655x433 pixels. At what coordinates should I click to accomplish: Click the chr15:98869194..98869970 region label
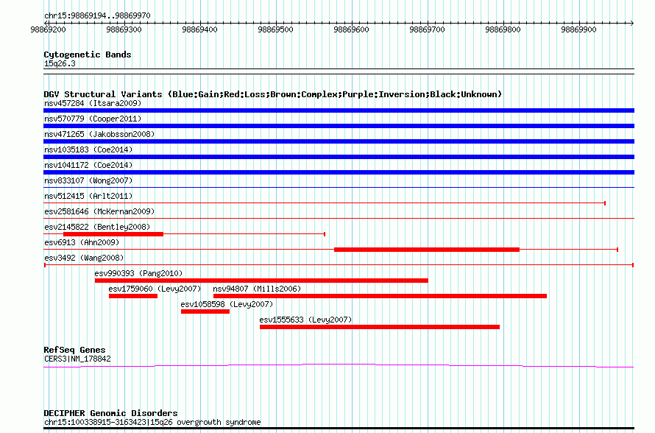[x=97, y=15]
